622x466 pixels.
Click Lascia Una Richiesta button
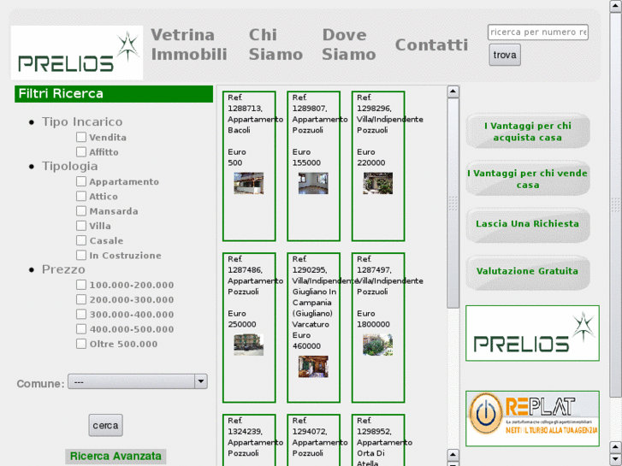tap(528, 224)
